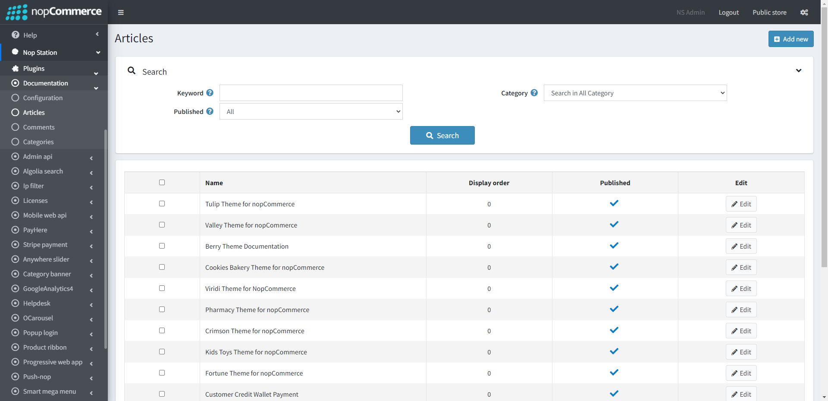828x401 pixels.
Task: Expand the Help menu arrow
Action: point(97,34)
